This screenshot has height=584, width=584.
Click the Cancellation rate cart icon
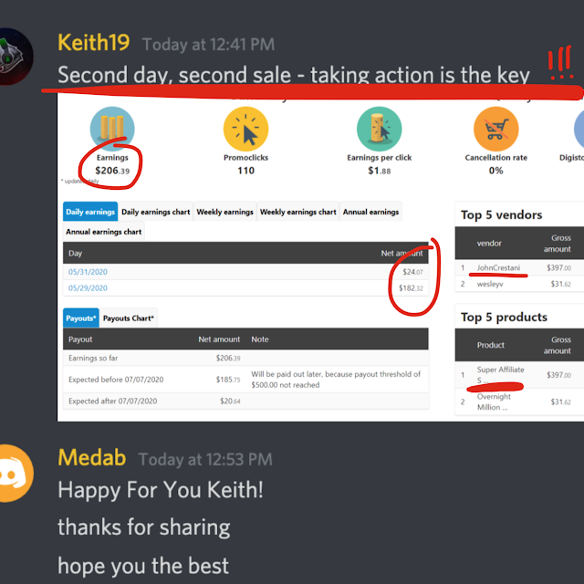coord(495,129)
